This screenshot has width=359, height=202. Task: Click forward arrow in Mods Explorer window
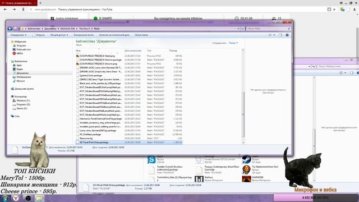pos(15,29)
